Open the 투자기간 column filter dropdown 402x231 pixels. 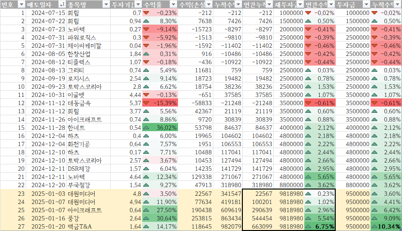point(138,4)
